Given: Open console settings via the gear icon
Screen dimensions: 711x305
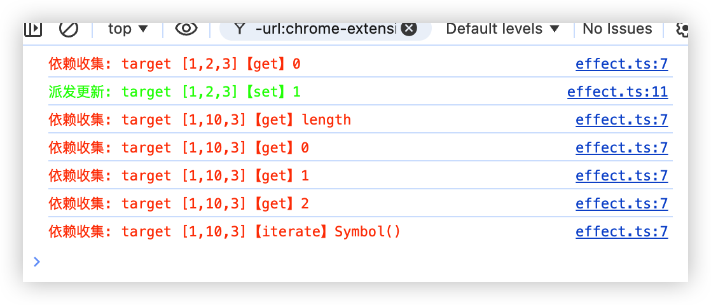Looking at the screenshot, I should point(682,29).
